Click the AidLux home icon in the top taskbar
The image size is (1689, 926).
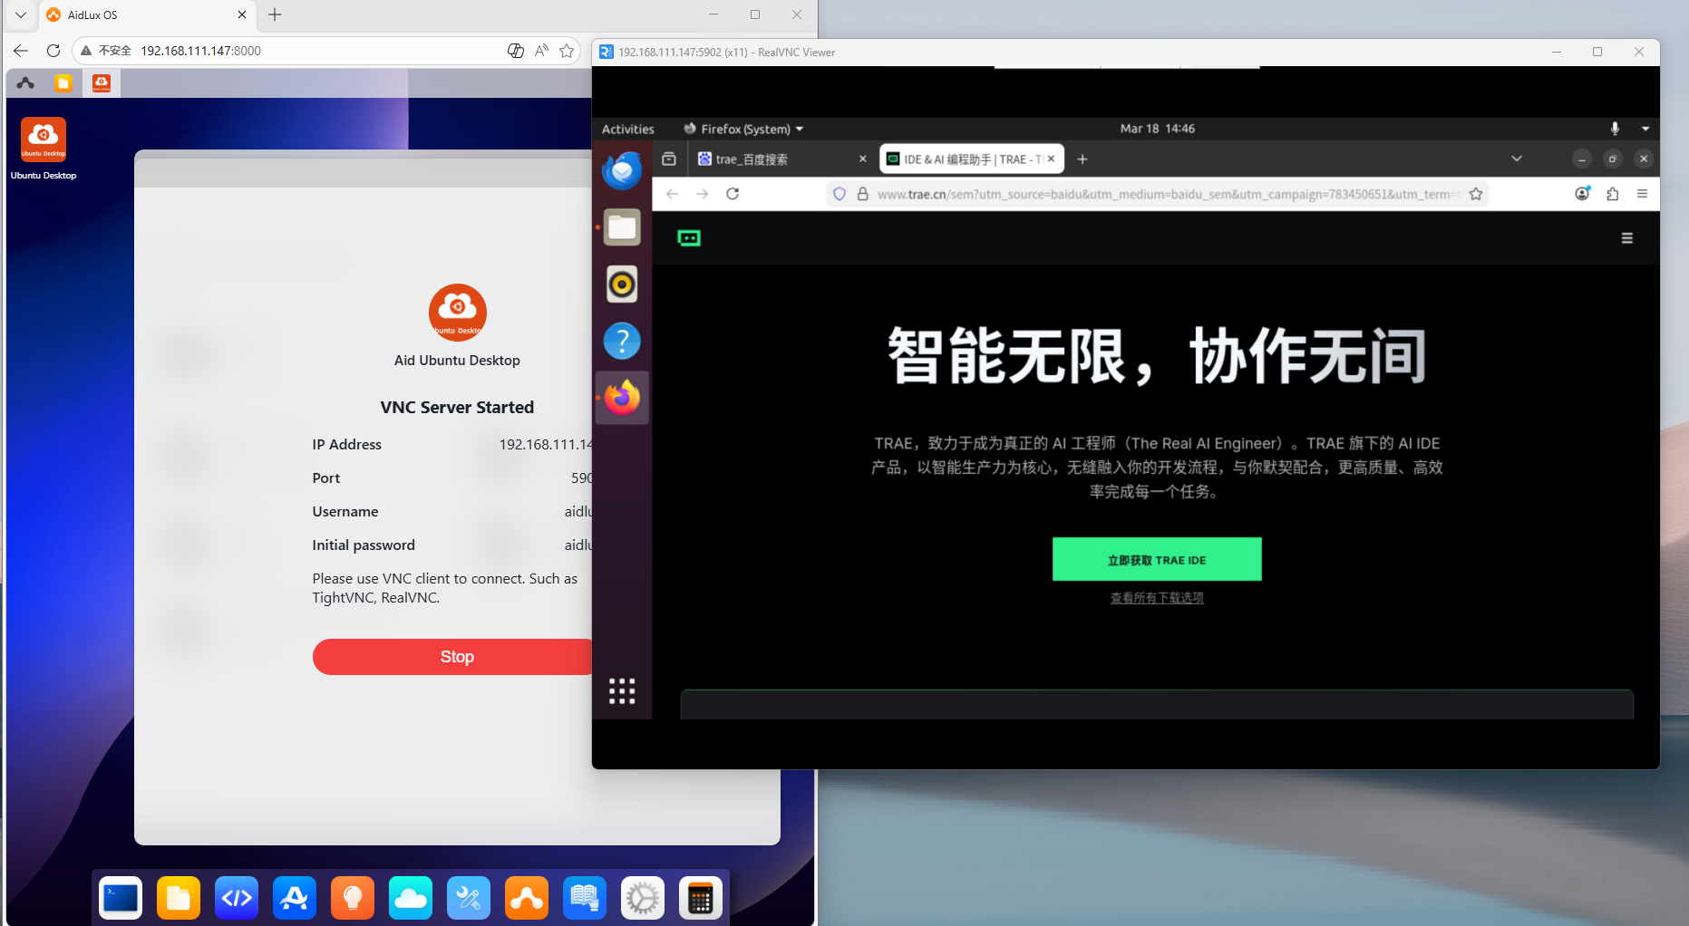point(25,83)
